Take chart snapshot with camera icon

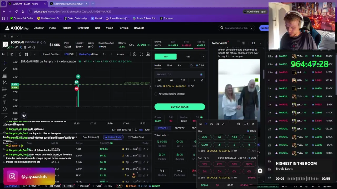pos(148,54)
